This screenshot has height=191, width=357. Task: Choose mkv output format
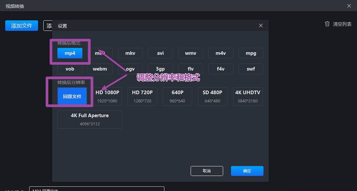pos(130,53)
